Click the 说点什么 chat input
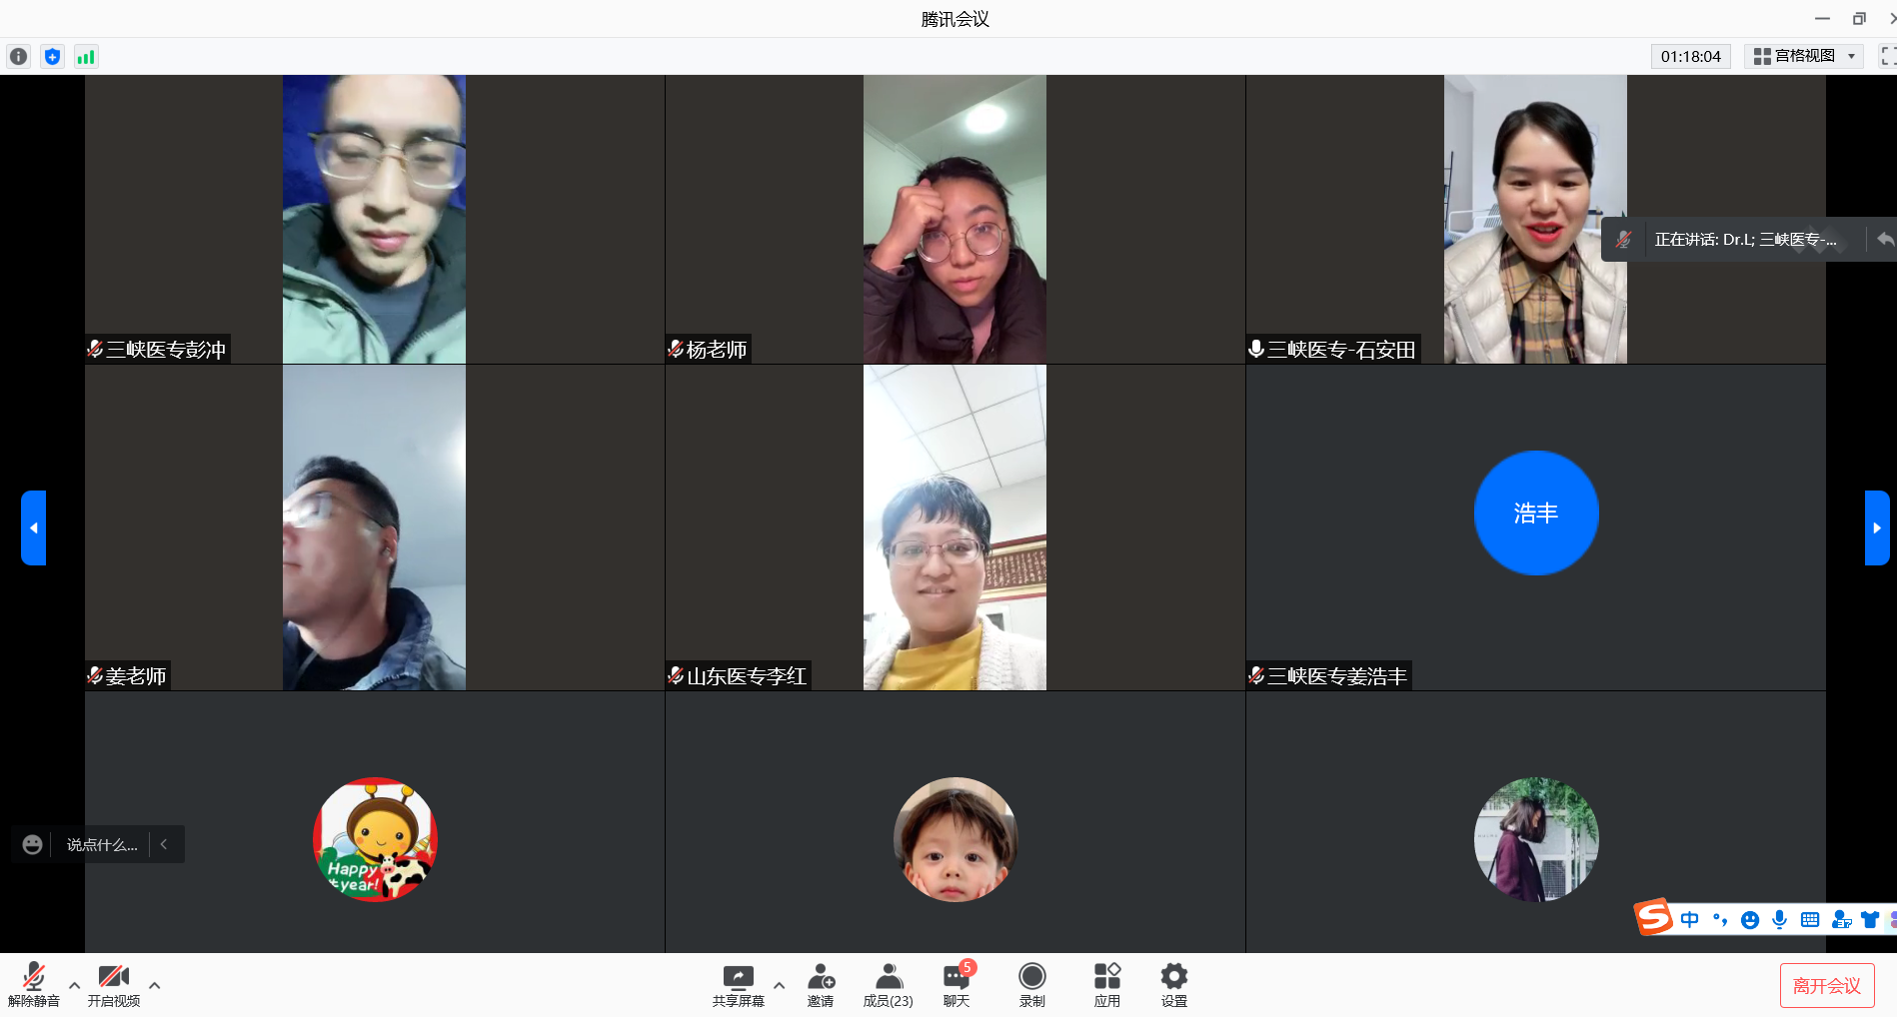 coord(102,844)
